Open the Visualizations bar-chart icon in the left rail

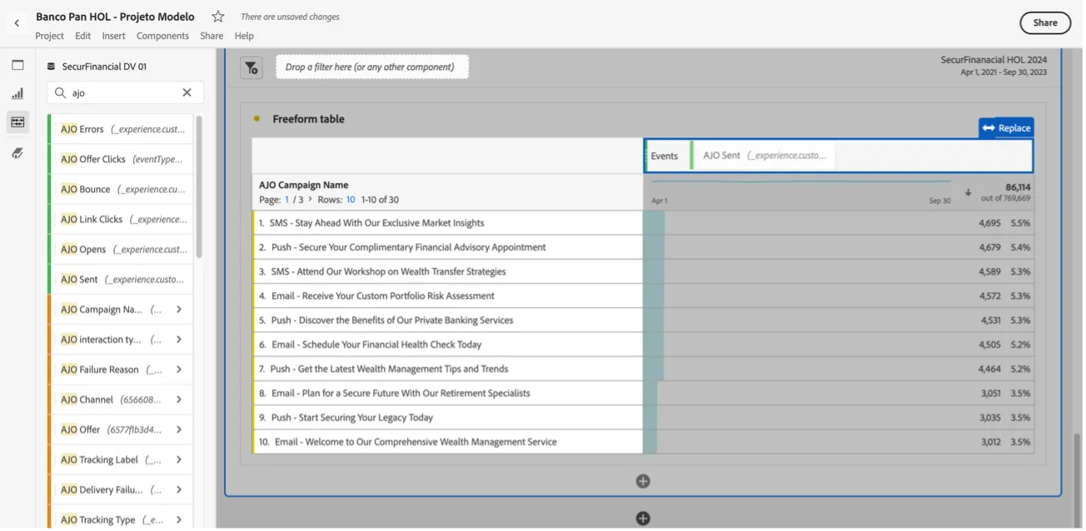pyautogui.click(x=17, y=93)
